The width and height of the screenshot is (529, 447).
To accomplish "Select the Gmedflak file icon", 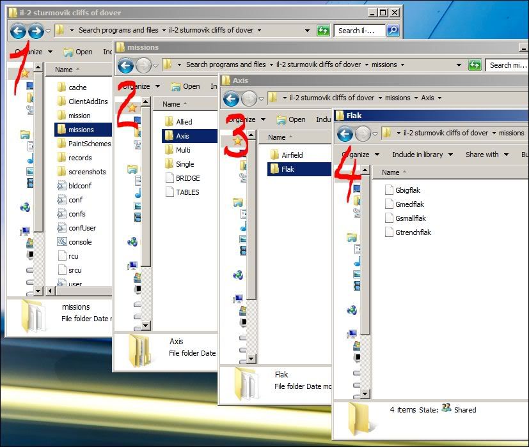I will click(x=389, y=204).
